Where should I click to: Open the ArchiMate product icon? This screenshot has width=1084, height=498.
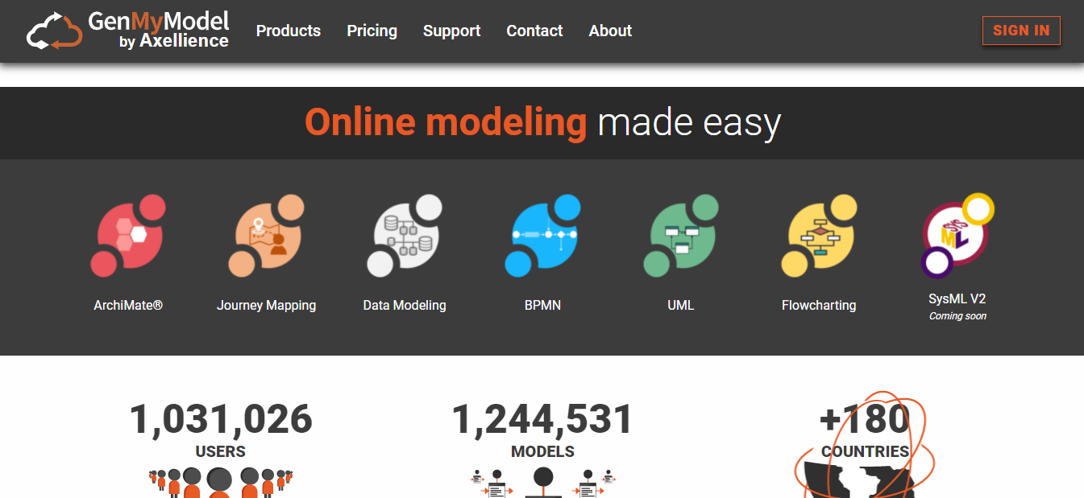[128, 236]
